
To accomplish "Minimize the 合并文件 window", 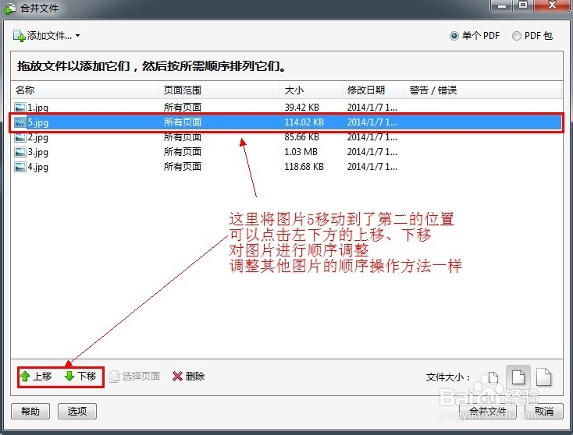I will 502,5.
